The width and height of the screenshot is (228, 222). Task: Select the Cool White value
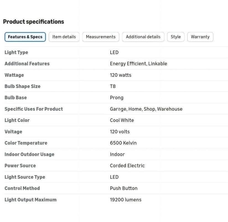(x=122, y=120)
